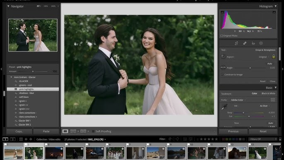Show second window display button 2
This screenshot has width=284, height=160.
(12, 139)
